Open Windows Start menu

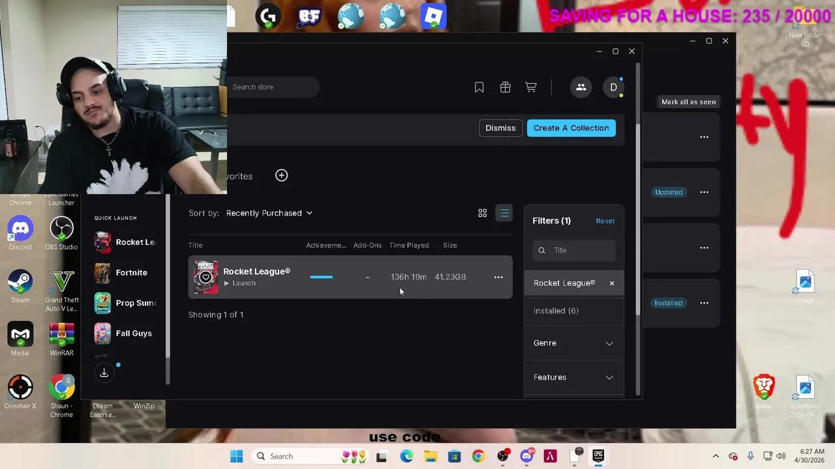[x=237, y=457]
